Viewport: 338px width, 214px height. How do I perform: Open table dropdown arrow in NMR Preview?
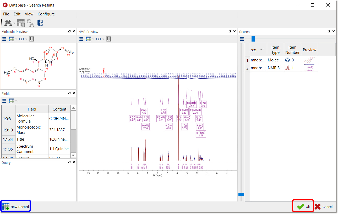[93, 39]
